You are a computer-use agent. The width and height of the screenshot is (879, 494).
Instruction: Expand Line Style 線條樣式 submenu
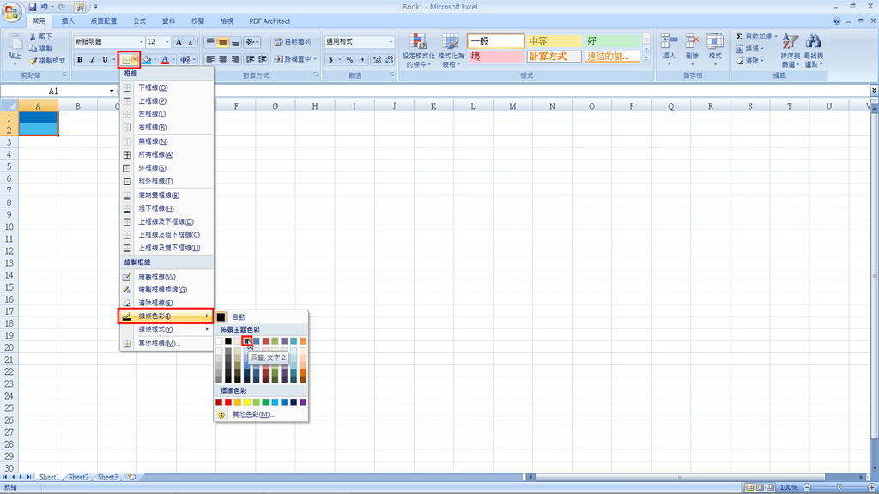point(167,329)
